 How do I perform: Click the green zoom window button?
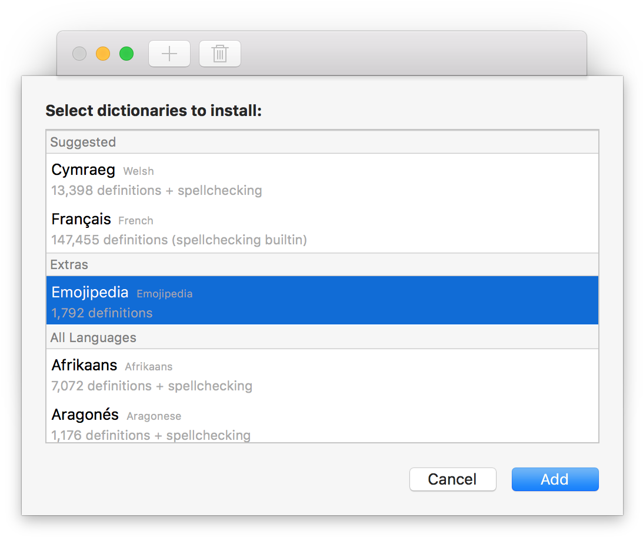[x=126, y=54]
